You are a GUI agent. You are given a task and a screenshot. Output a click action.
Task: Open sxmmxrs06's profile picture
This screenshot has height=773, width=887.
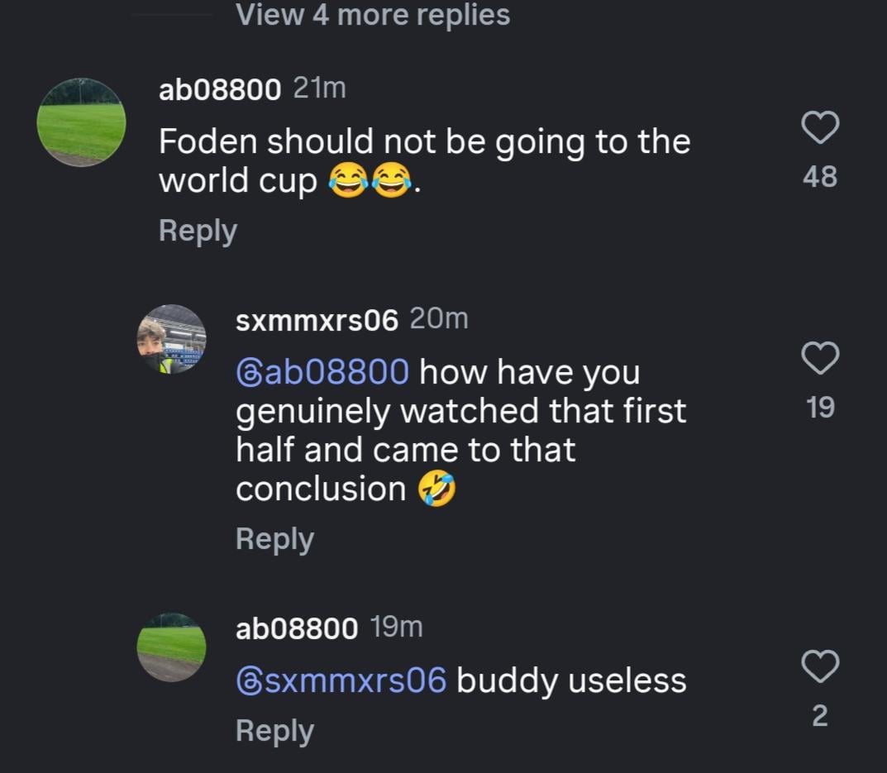click(171, 339)
